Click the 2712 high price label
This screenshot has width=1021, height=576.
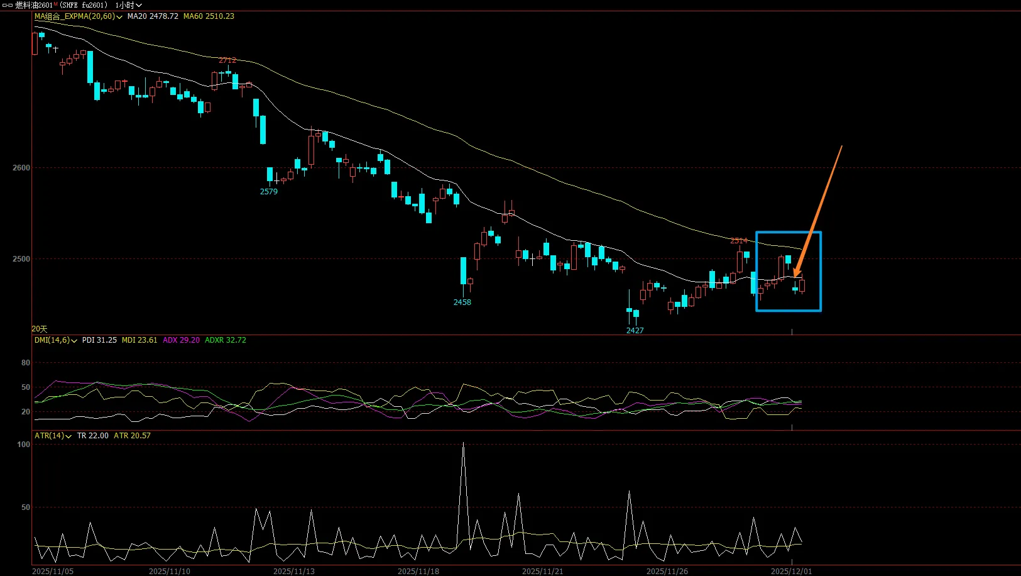click(227, 60)
